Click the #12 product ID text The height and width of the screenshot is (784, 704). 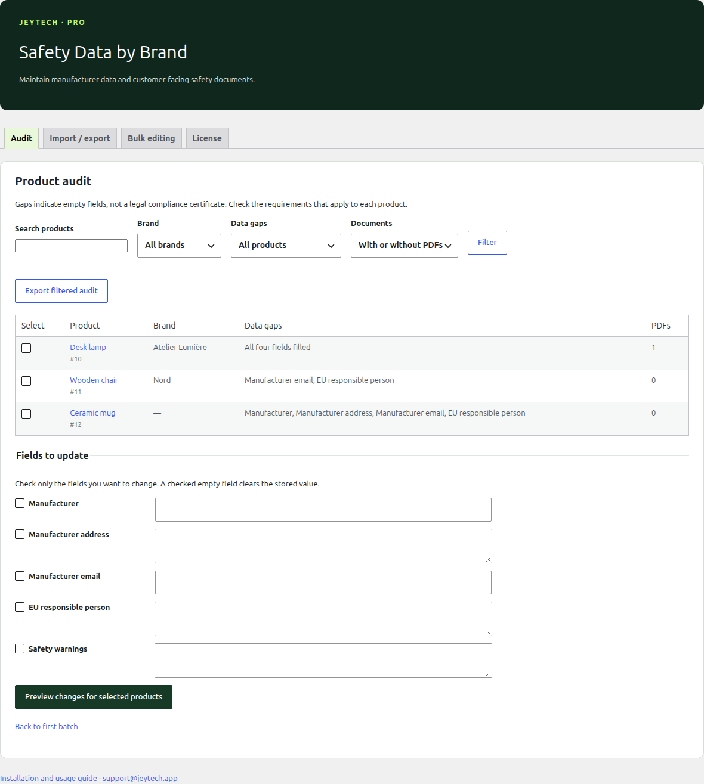[x=76, y=424]
